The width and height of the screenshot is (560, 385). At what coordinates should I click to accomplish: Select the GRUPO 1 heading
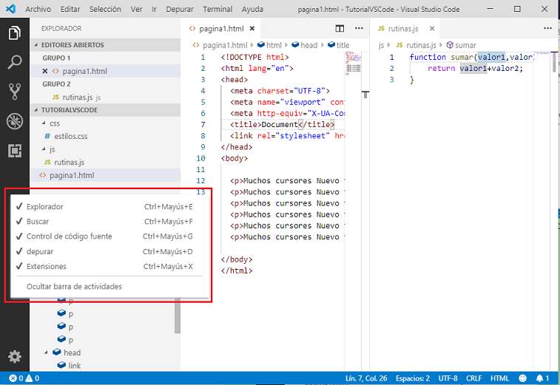[x=56, y=58]
